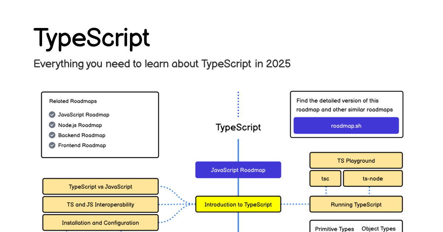Image resolution: width=443 pixels, height=232 pixels.
Task: Open the Installation and Configuration topic
Action: coord(100,222)
